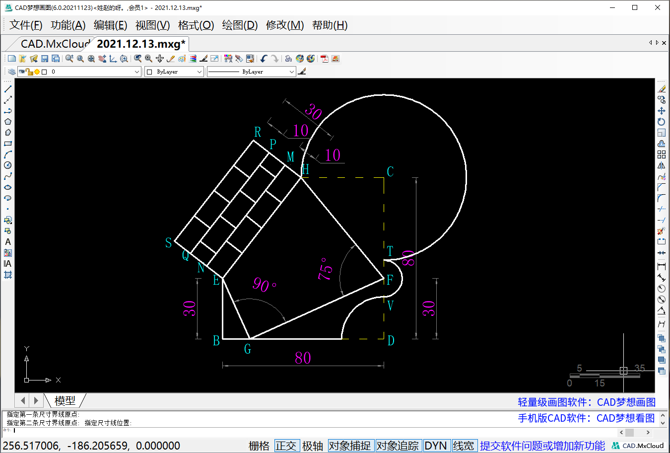Open the 修改(M) menu

point(285,25)
